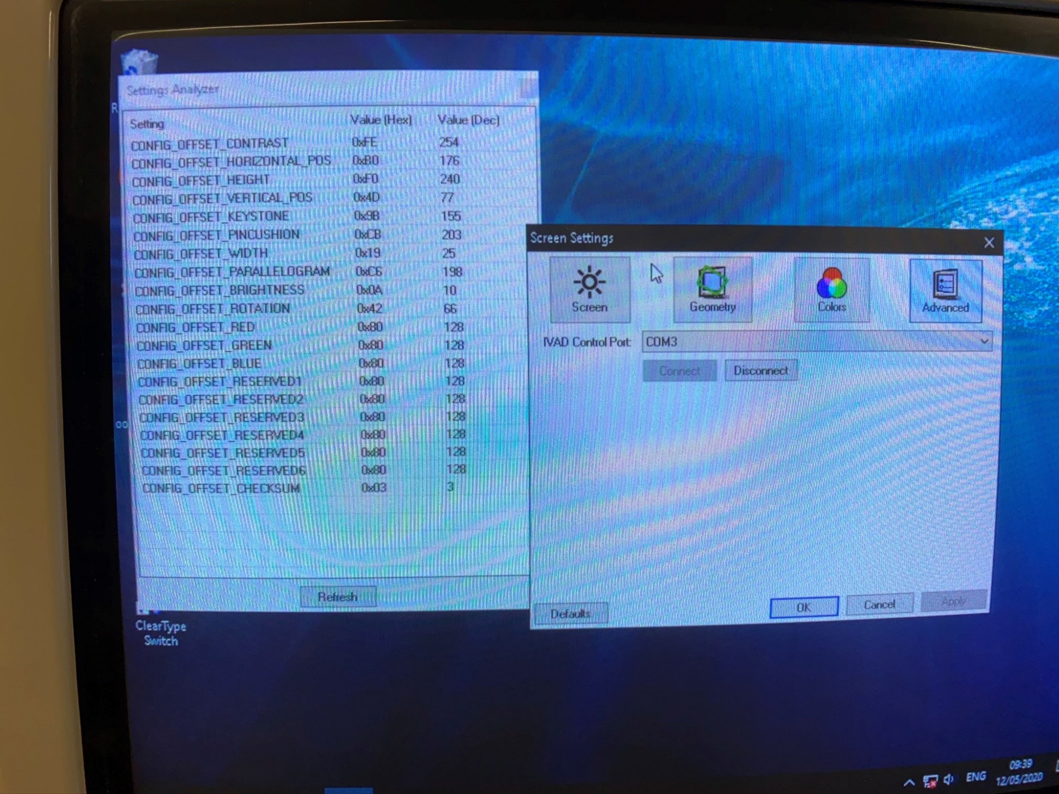Show hidden system tray icons chevron
The height and width of the screenshot is (794, 1059).
[909, 782]
